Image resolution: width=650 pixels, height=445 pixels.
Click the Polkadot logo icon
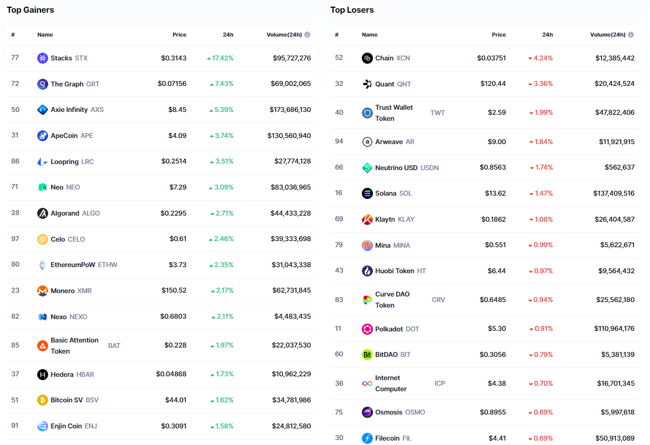pyautogui.click(x=367, y=329)
